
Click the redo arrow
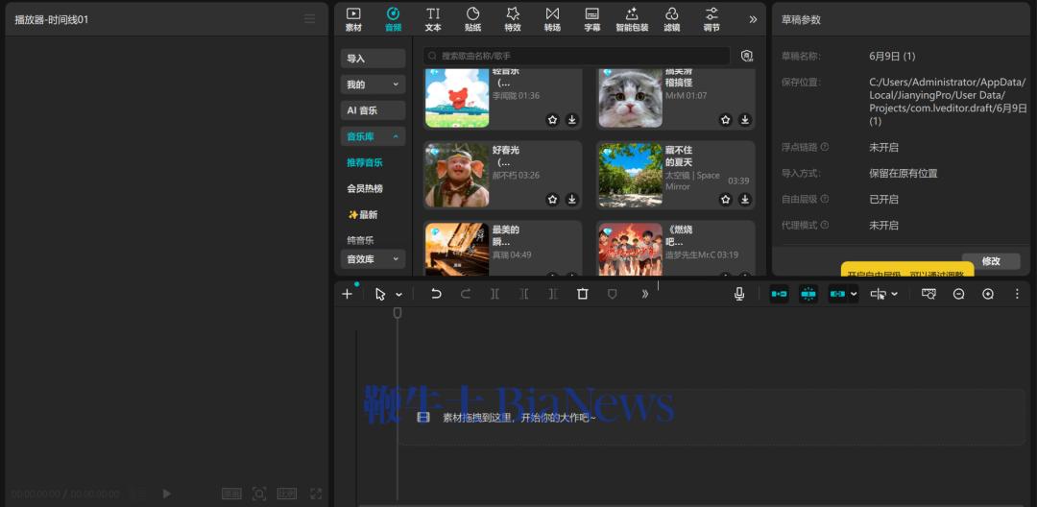click(x=466, y=294)
